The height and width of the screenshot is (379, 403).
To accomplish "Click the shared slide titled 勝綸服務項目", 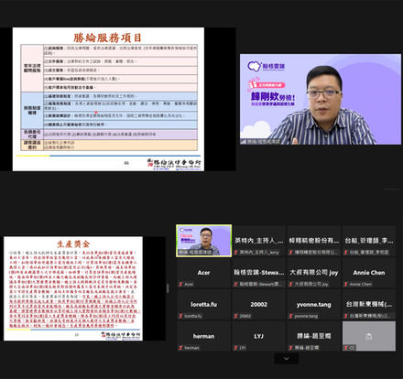I will click(108, 99).
